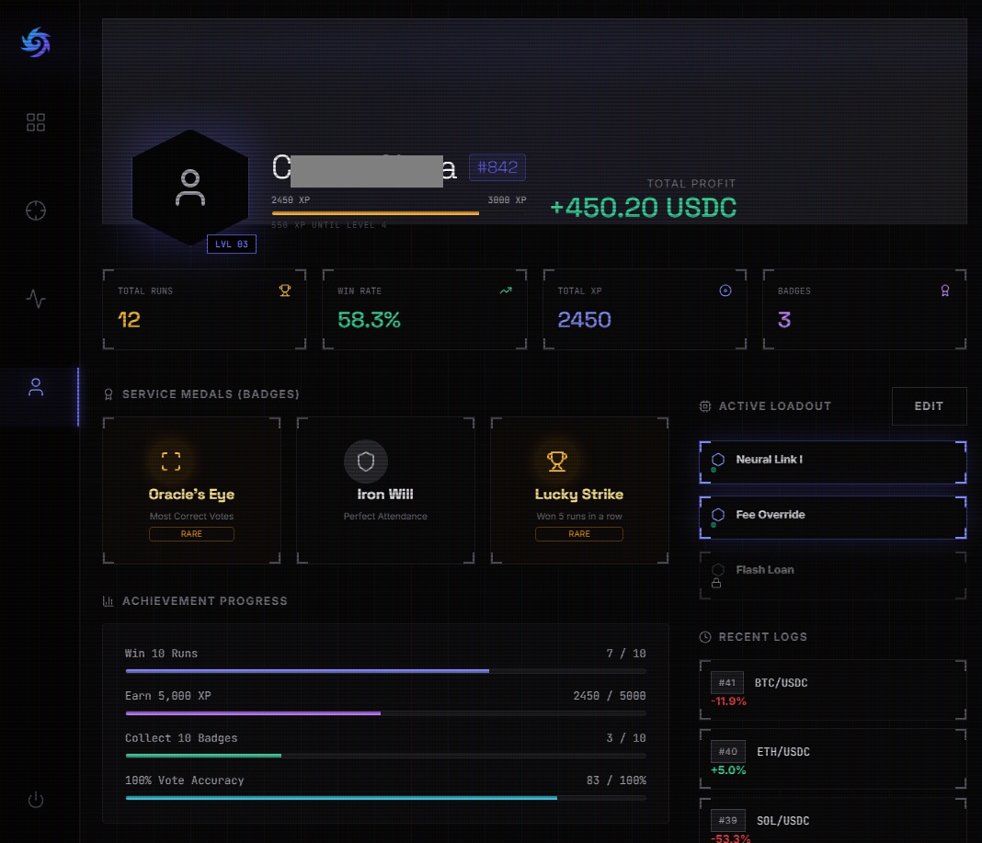The image size is (982, 843).
Task: Click the Lucky Strike trophy icon
Action: click(557, 461)
